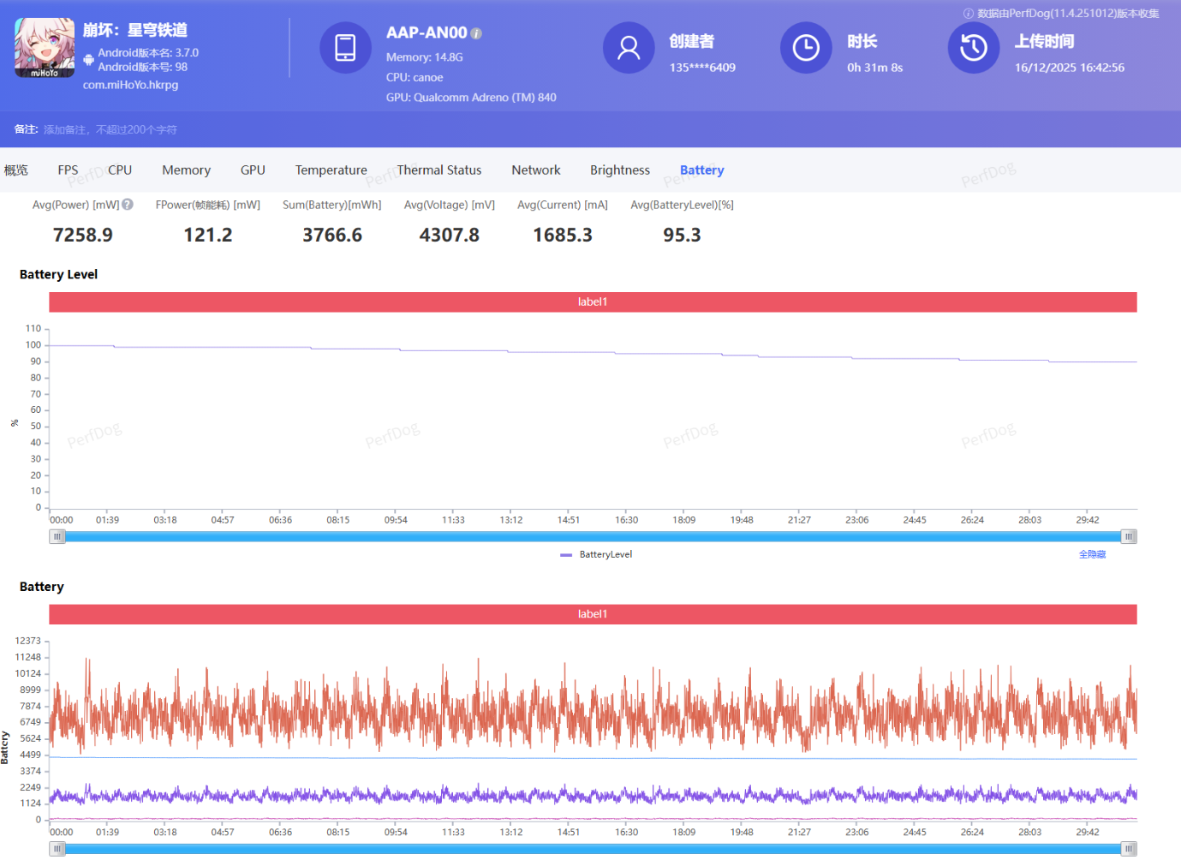Click the 备注 notes input field
The height and width of the screenshot is (860, 1181).
click(x=110, y=130)
